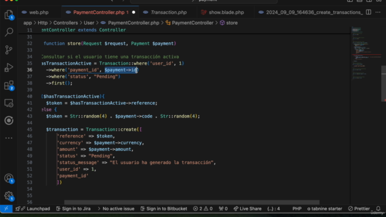Click the Http breadcrumb segment

43,23
